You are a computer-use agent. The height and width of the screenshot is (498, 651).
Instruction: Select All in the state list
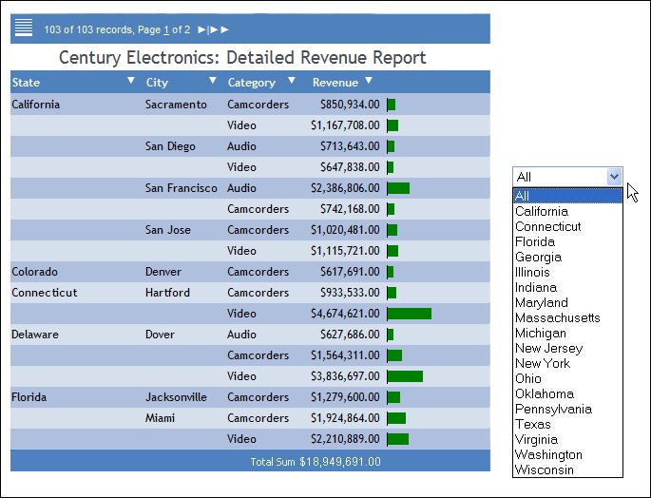pyautogui.click(x=567, y=196)
